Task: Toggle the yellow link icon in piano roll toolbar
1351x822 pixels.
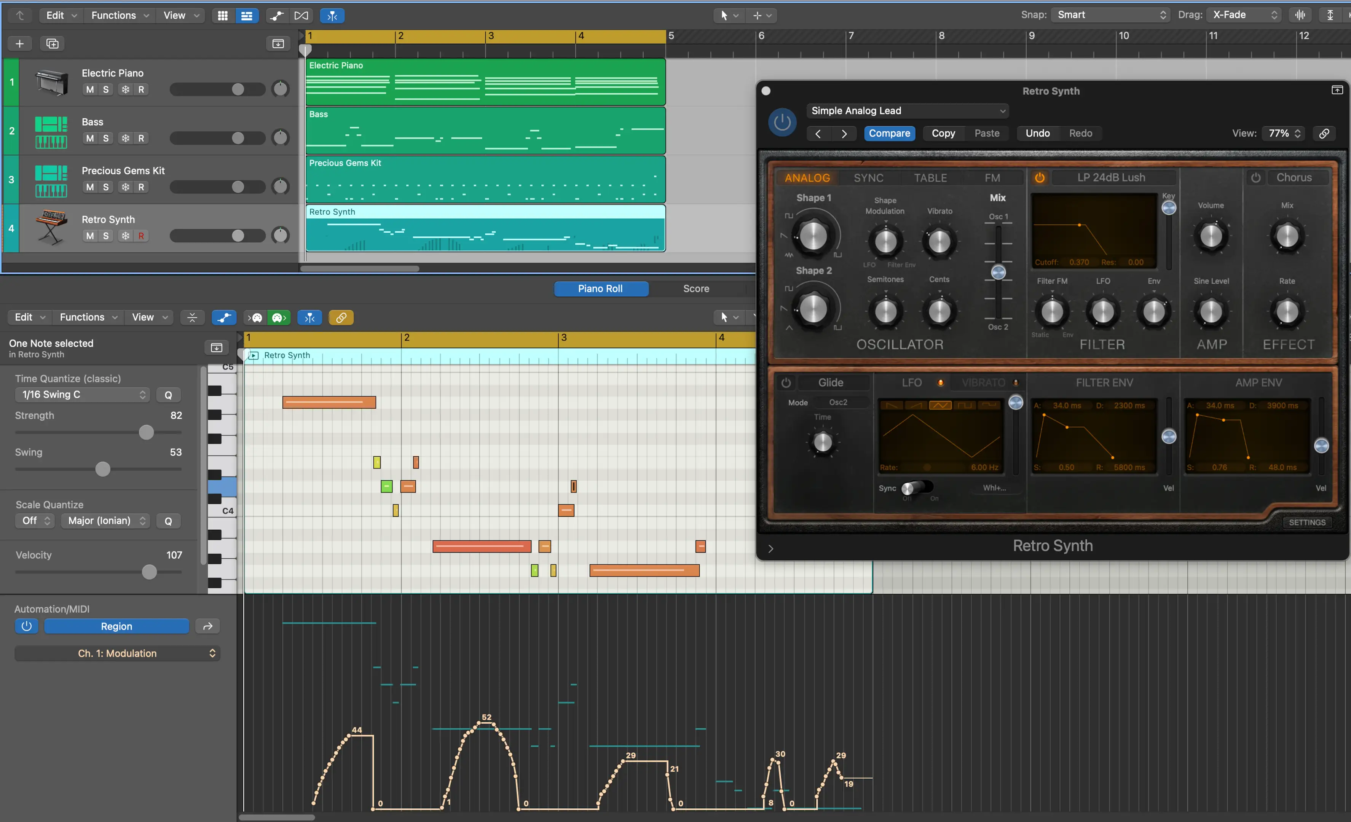Action: pos(340,317)
